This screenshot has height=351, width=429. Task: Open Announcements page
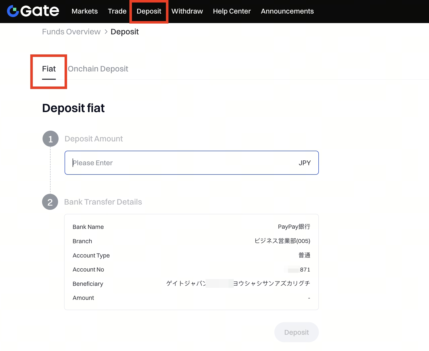pyautogui.click(x=287, y=11)
